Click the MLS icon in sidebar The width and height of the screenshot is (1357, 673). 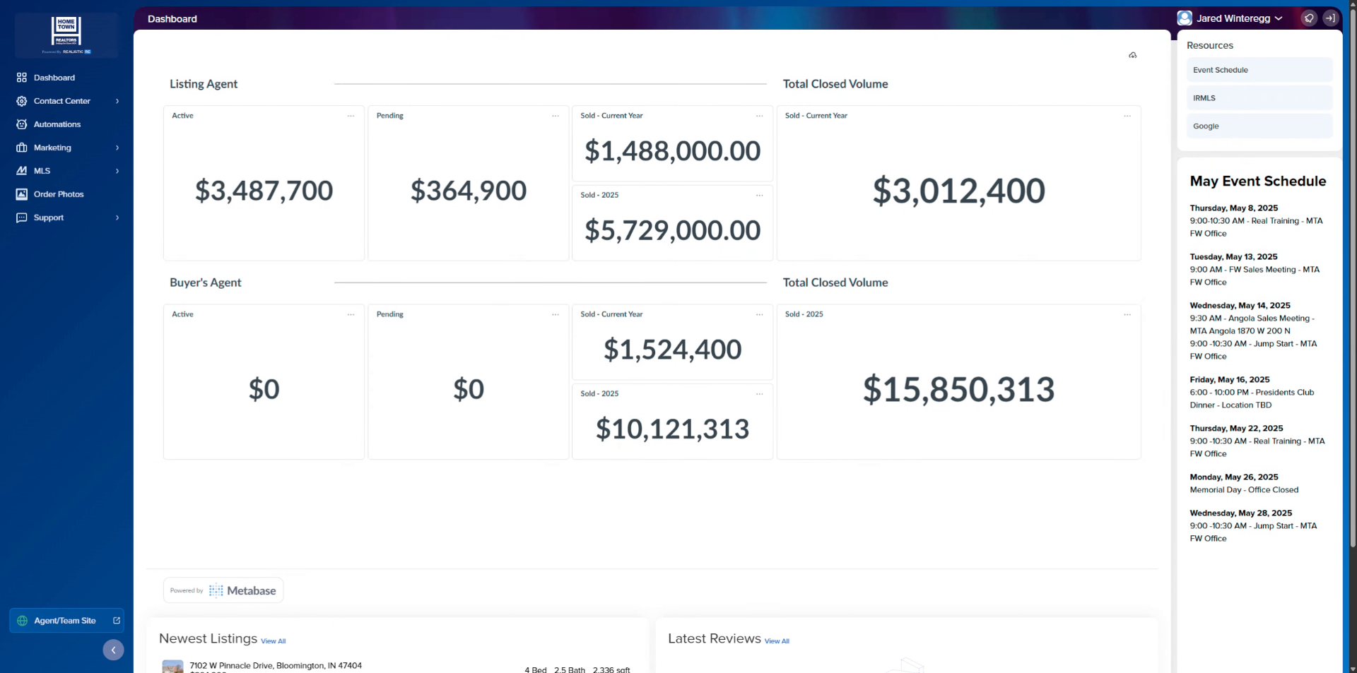pos(22,171)
